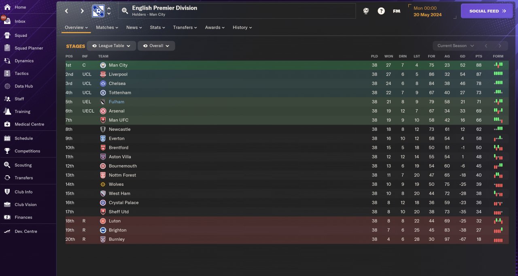
Task: Open the Tactics sidebar icon
Action: 7,73
